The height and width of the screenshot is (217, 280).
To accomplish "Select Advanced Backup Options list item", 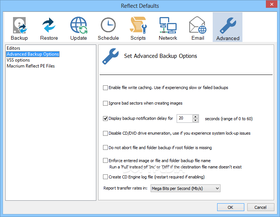I will click(x=33, y=54).
